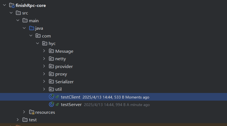Collapse the finishRpc-core module node
The image size is (227, 126).
pyautogui.click(x=4, y=5)
